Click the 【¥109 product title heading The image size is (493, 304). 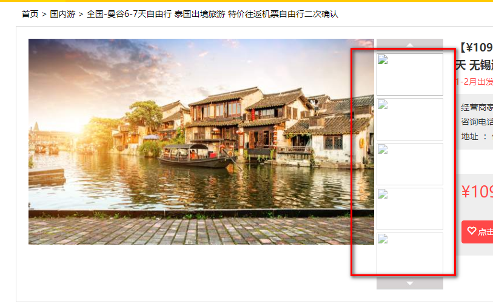tap(474, 56)
